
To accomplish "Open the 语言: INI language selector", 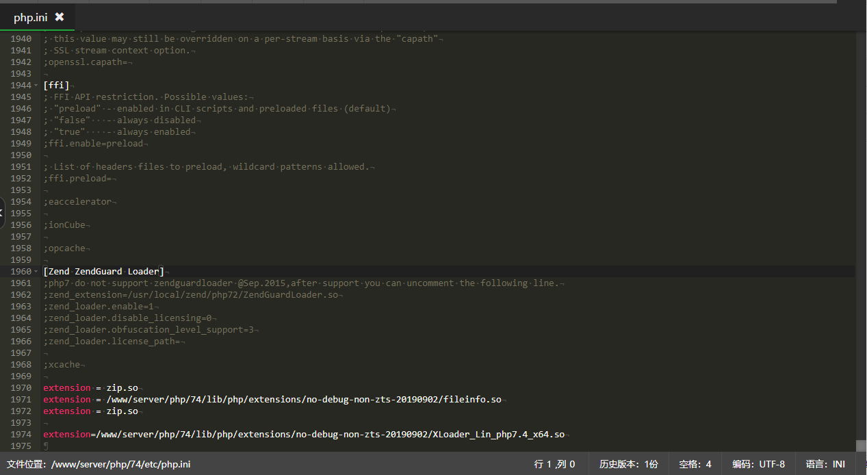I will click(x=825, y=464).
